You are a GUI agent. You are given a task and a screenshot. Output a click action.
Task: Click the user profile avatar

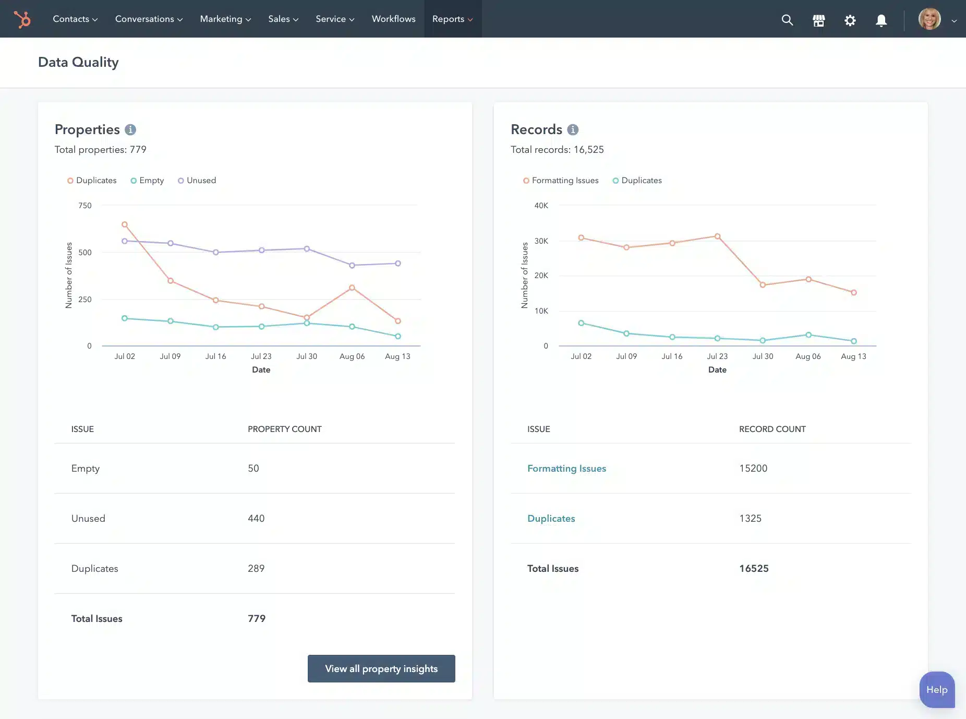coord(929,19)
